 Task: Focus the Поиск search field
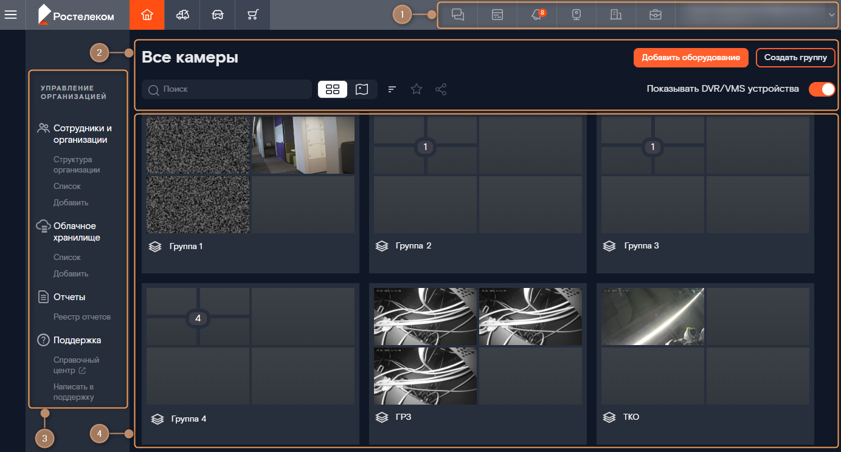(227, 89)
